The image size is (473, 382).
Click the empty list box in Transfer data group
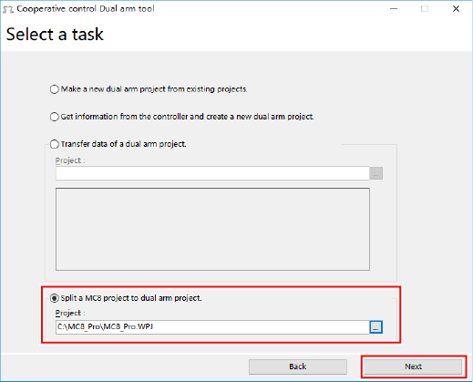212,229
